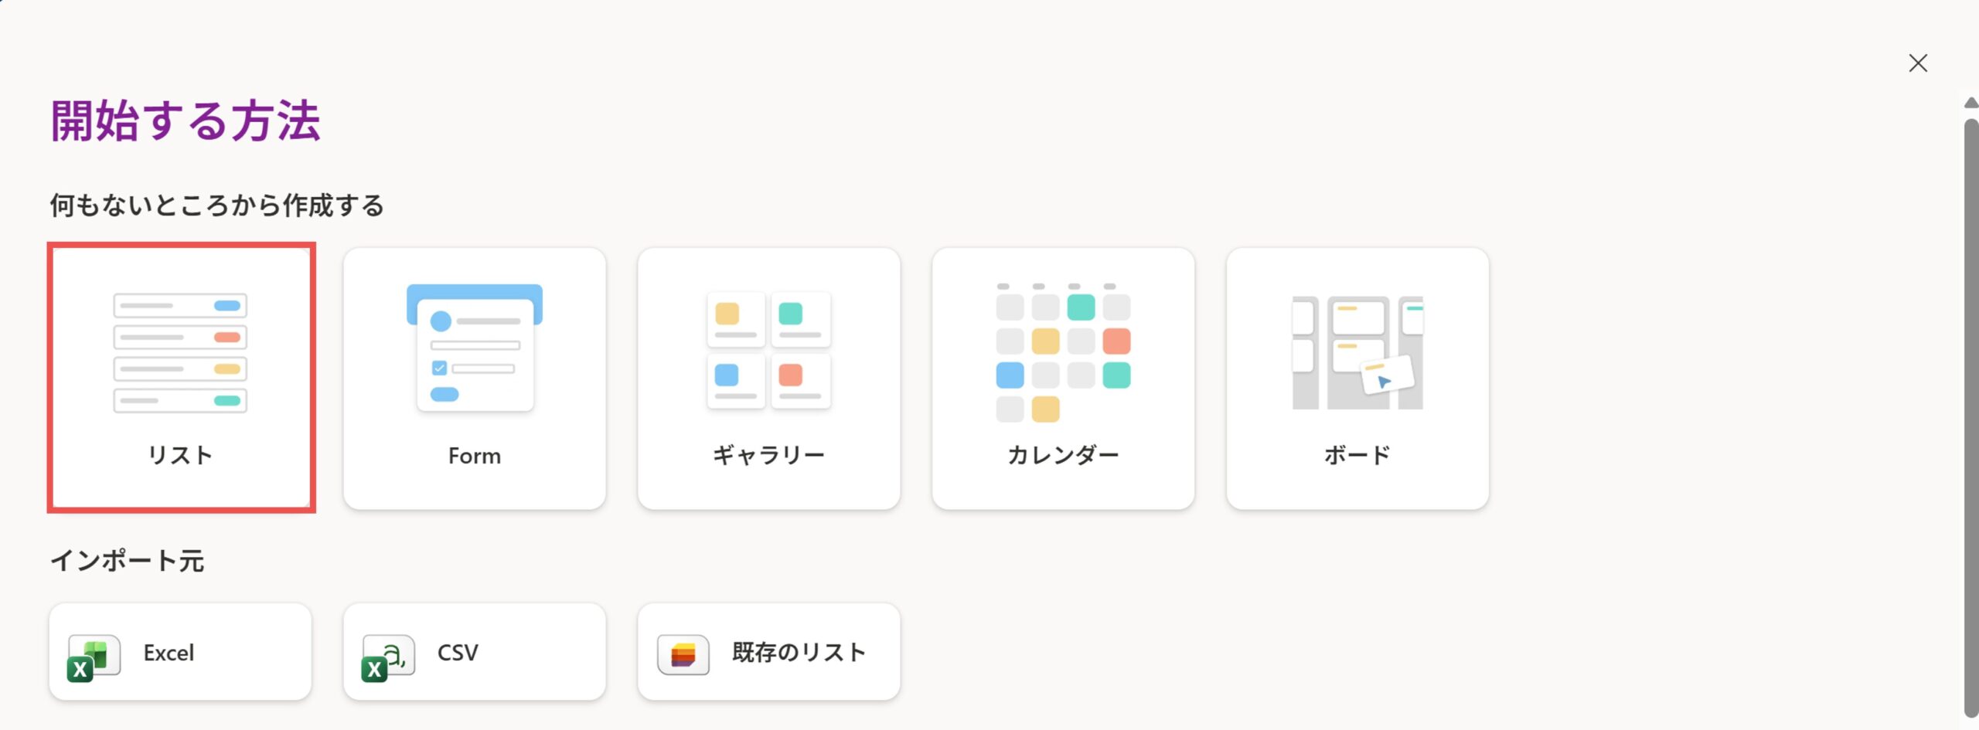1979x730 pixels.
Task: Select the ボード option label
Action: coord(1357,455)
